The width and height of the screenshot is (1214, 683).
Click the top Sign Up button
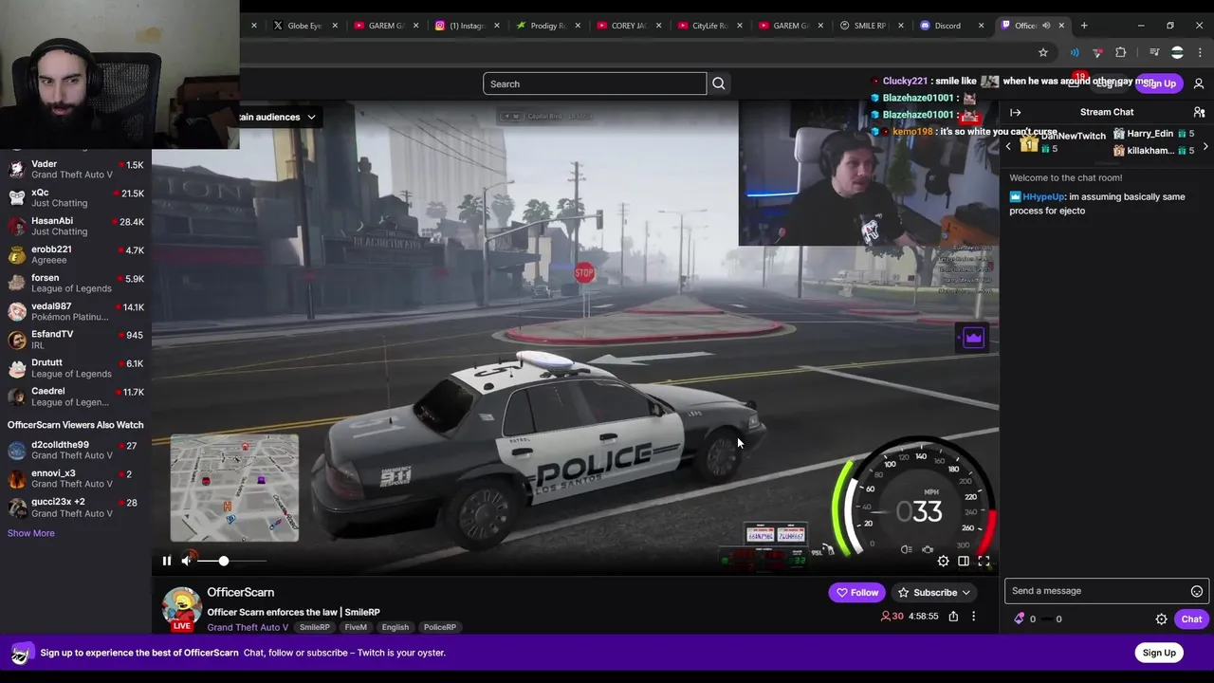coord(1159,83)
